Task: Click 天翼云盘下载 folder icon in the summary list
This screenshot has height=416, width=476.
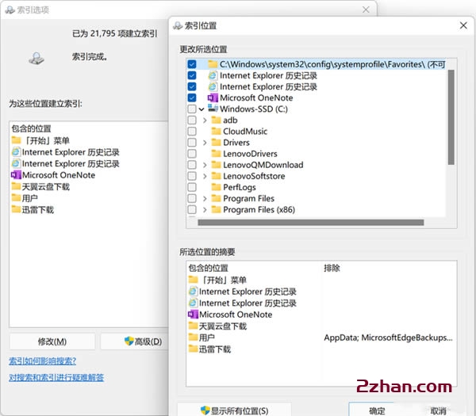Action: coord(193,326)
